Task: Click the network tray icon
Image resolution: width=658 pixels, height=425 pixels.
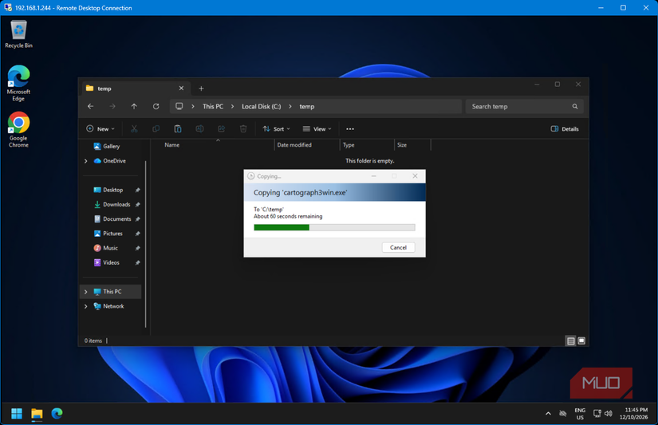Action: point(597,414)
